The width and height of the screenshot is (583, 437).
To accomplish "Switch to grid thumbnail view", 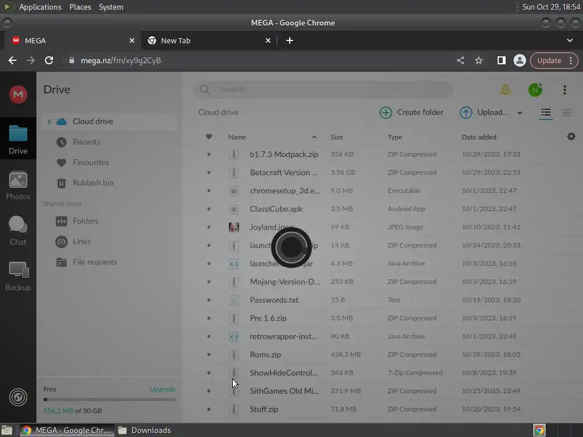I will tap(566, 112).
